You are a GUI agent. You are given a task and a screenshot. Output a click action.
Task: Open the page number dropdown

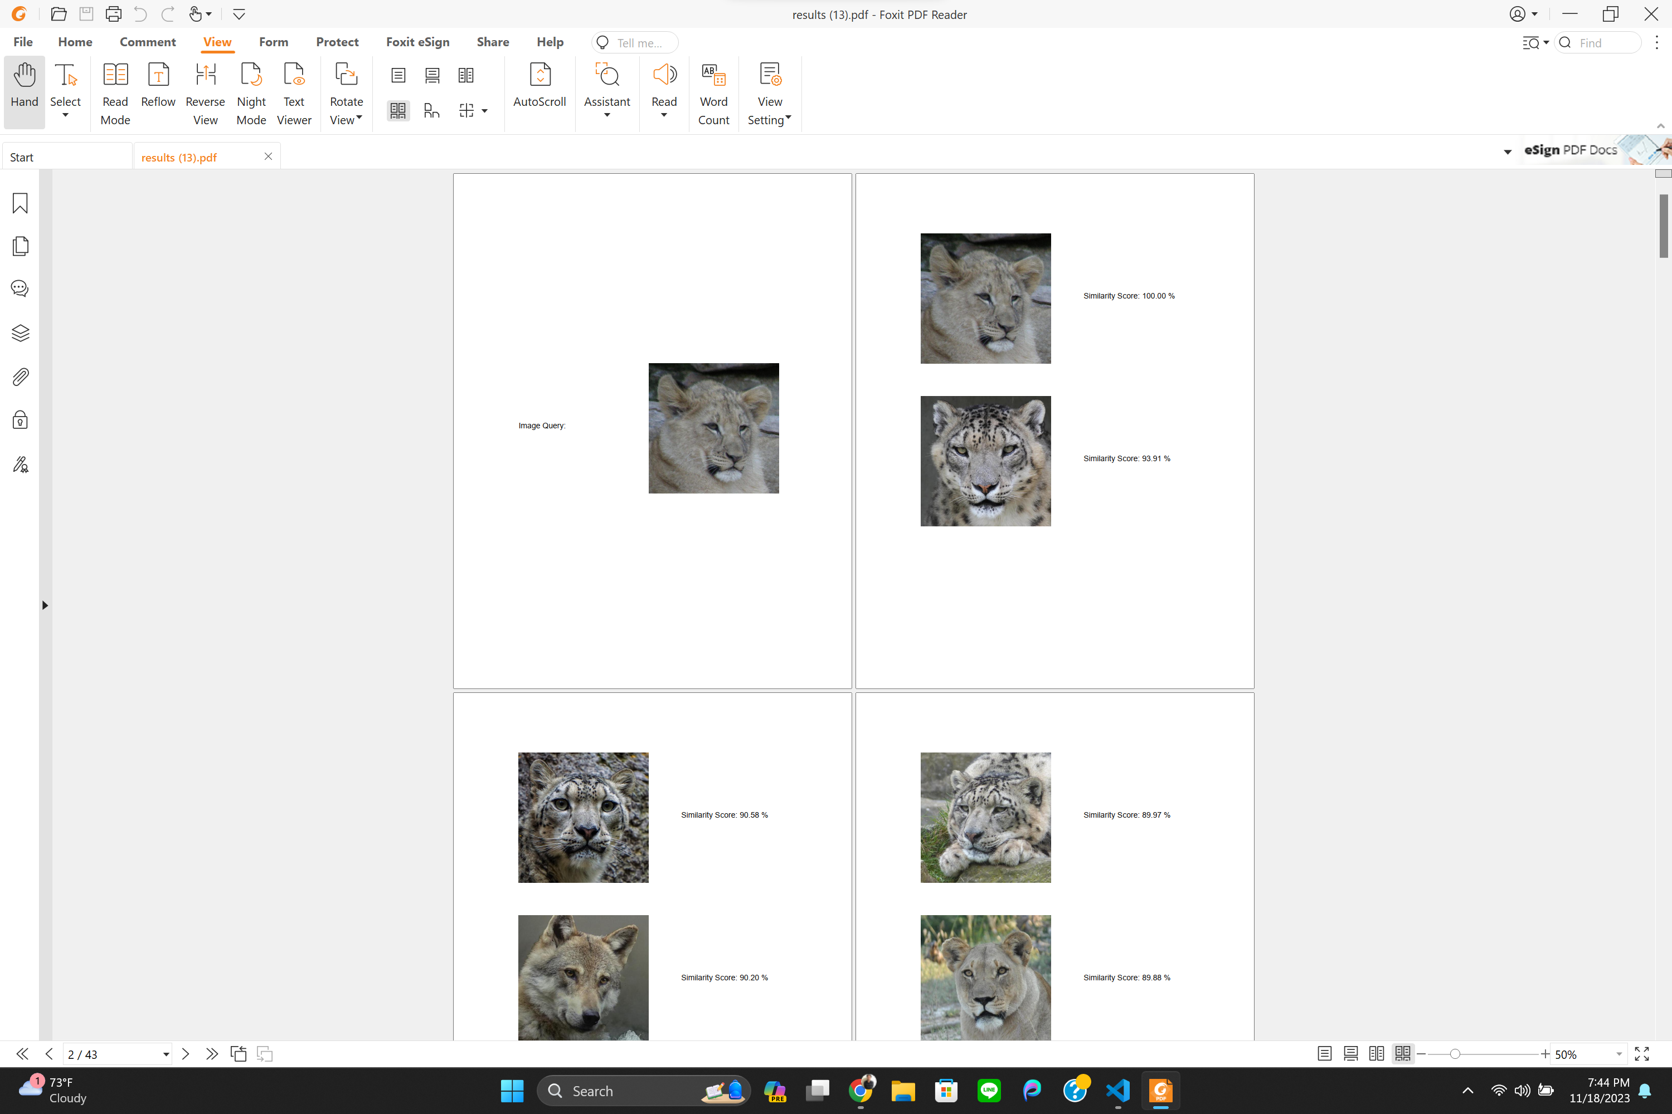166,1054
